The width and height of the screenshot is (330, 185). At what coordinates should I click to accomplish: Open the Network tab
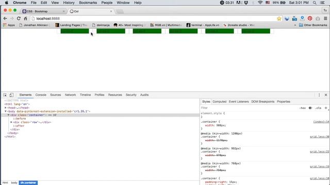[x=70, y=95]
